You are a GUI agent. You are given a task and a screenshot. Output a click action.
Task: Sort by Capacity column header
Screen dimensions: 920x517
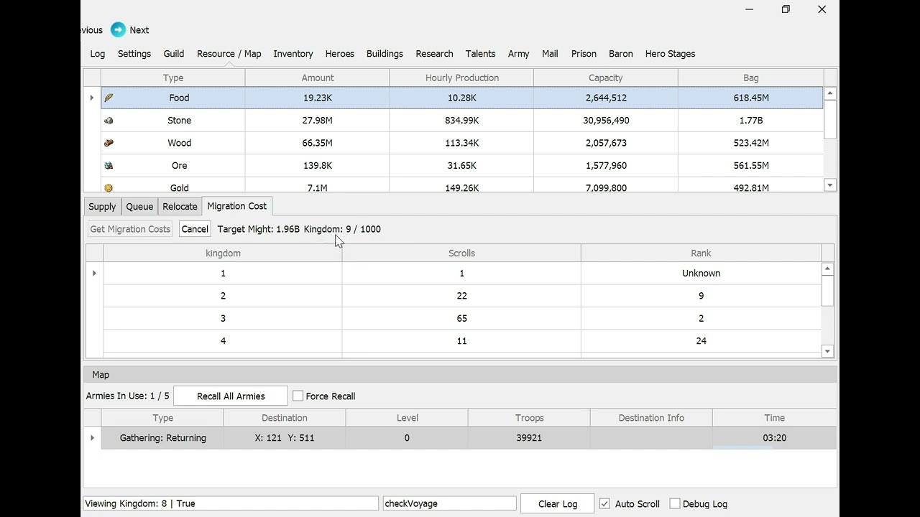606,78
